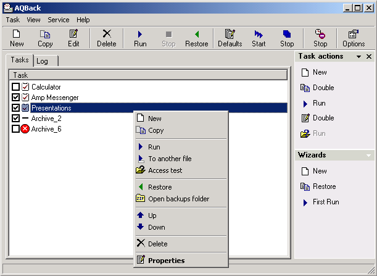Click the status icon beside Calculator
This screenshot has width=377, height=276.
pos(25,87)
